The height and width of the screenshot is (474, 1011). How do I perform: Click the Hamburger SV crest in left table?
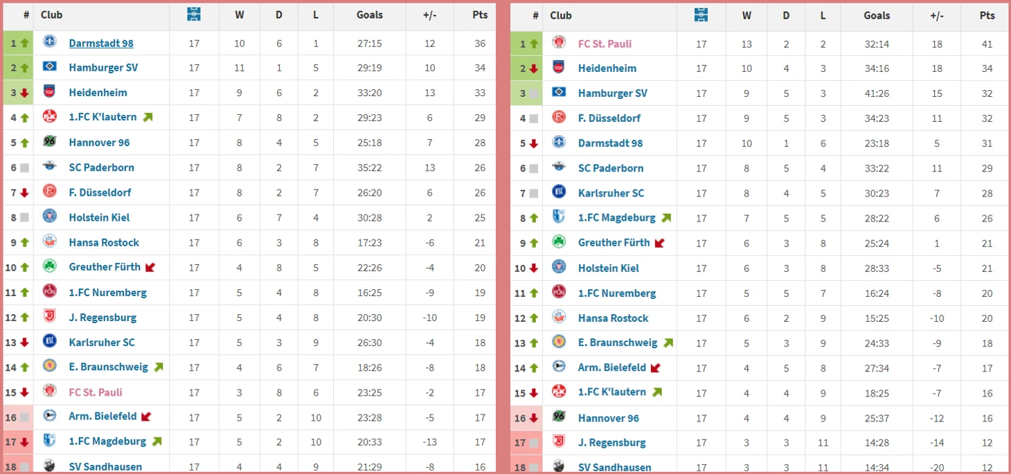click(x=49, y=67)
